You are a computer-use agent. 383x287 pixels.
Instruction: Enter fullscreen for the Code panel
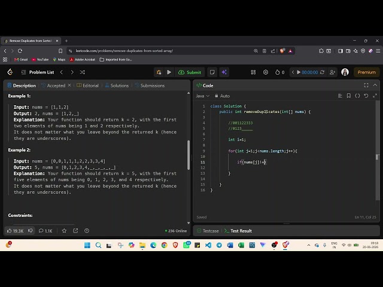(x=366, y=85)
